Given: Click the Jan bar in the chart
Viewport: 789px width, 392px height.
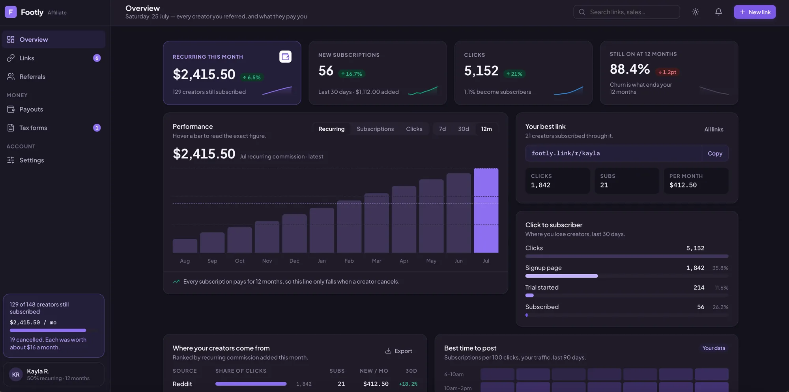Looking at the screenshot, I should [322, 230].
